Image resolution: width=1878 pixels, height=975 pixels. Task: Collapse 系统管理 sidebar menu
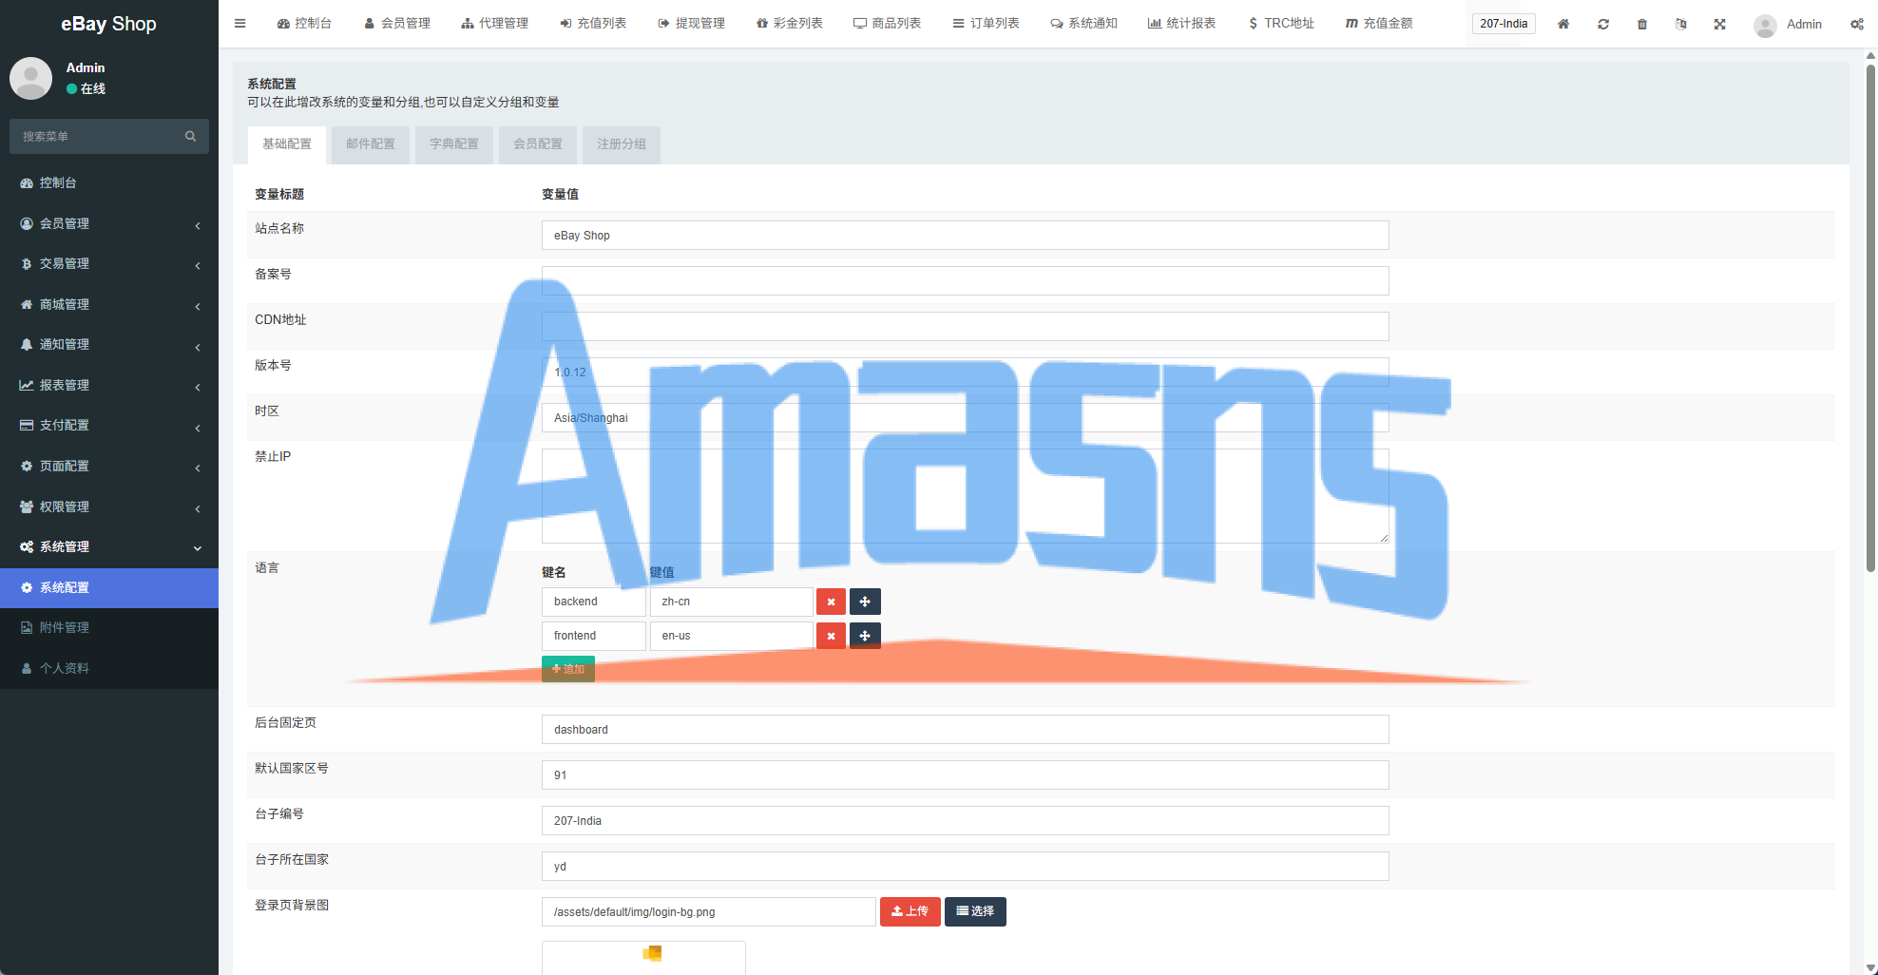109,546
